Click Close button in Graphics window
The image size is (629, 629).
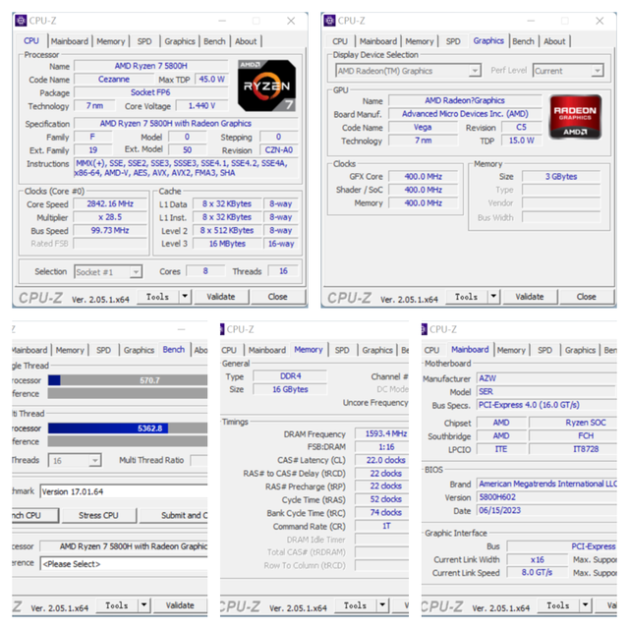(587, 297)
